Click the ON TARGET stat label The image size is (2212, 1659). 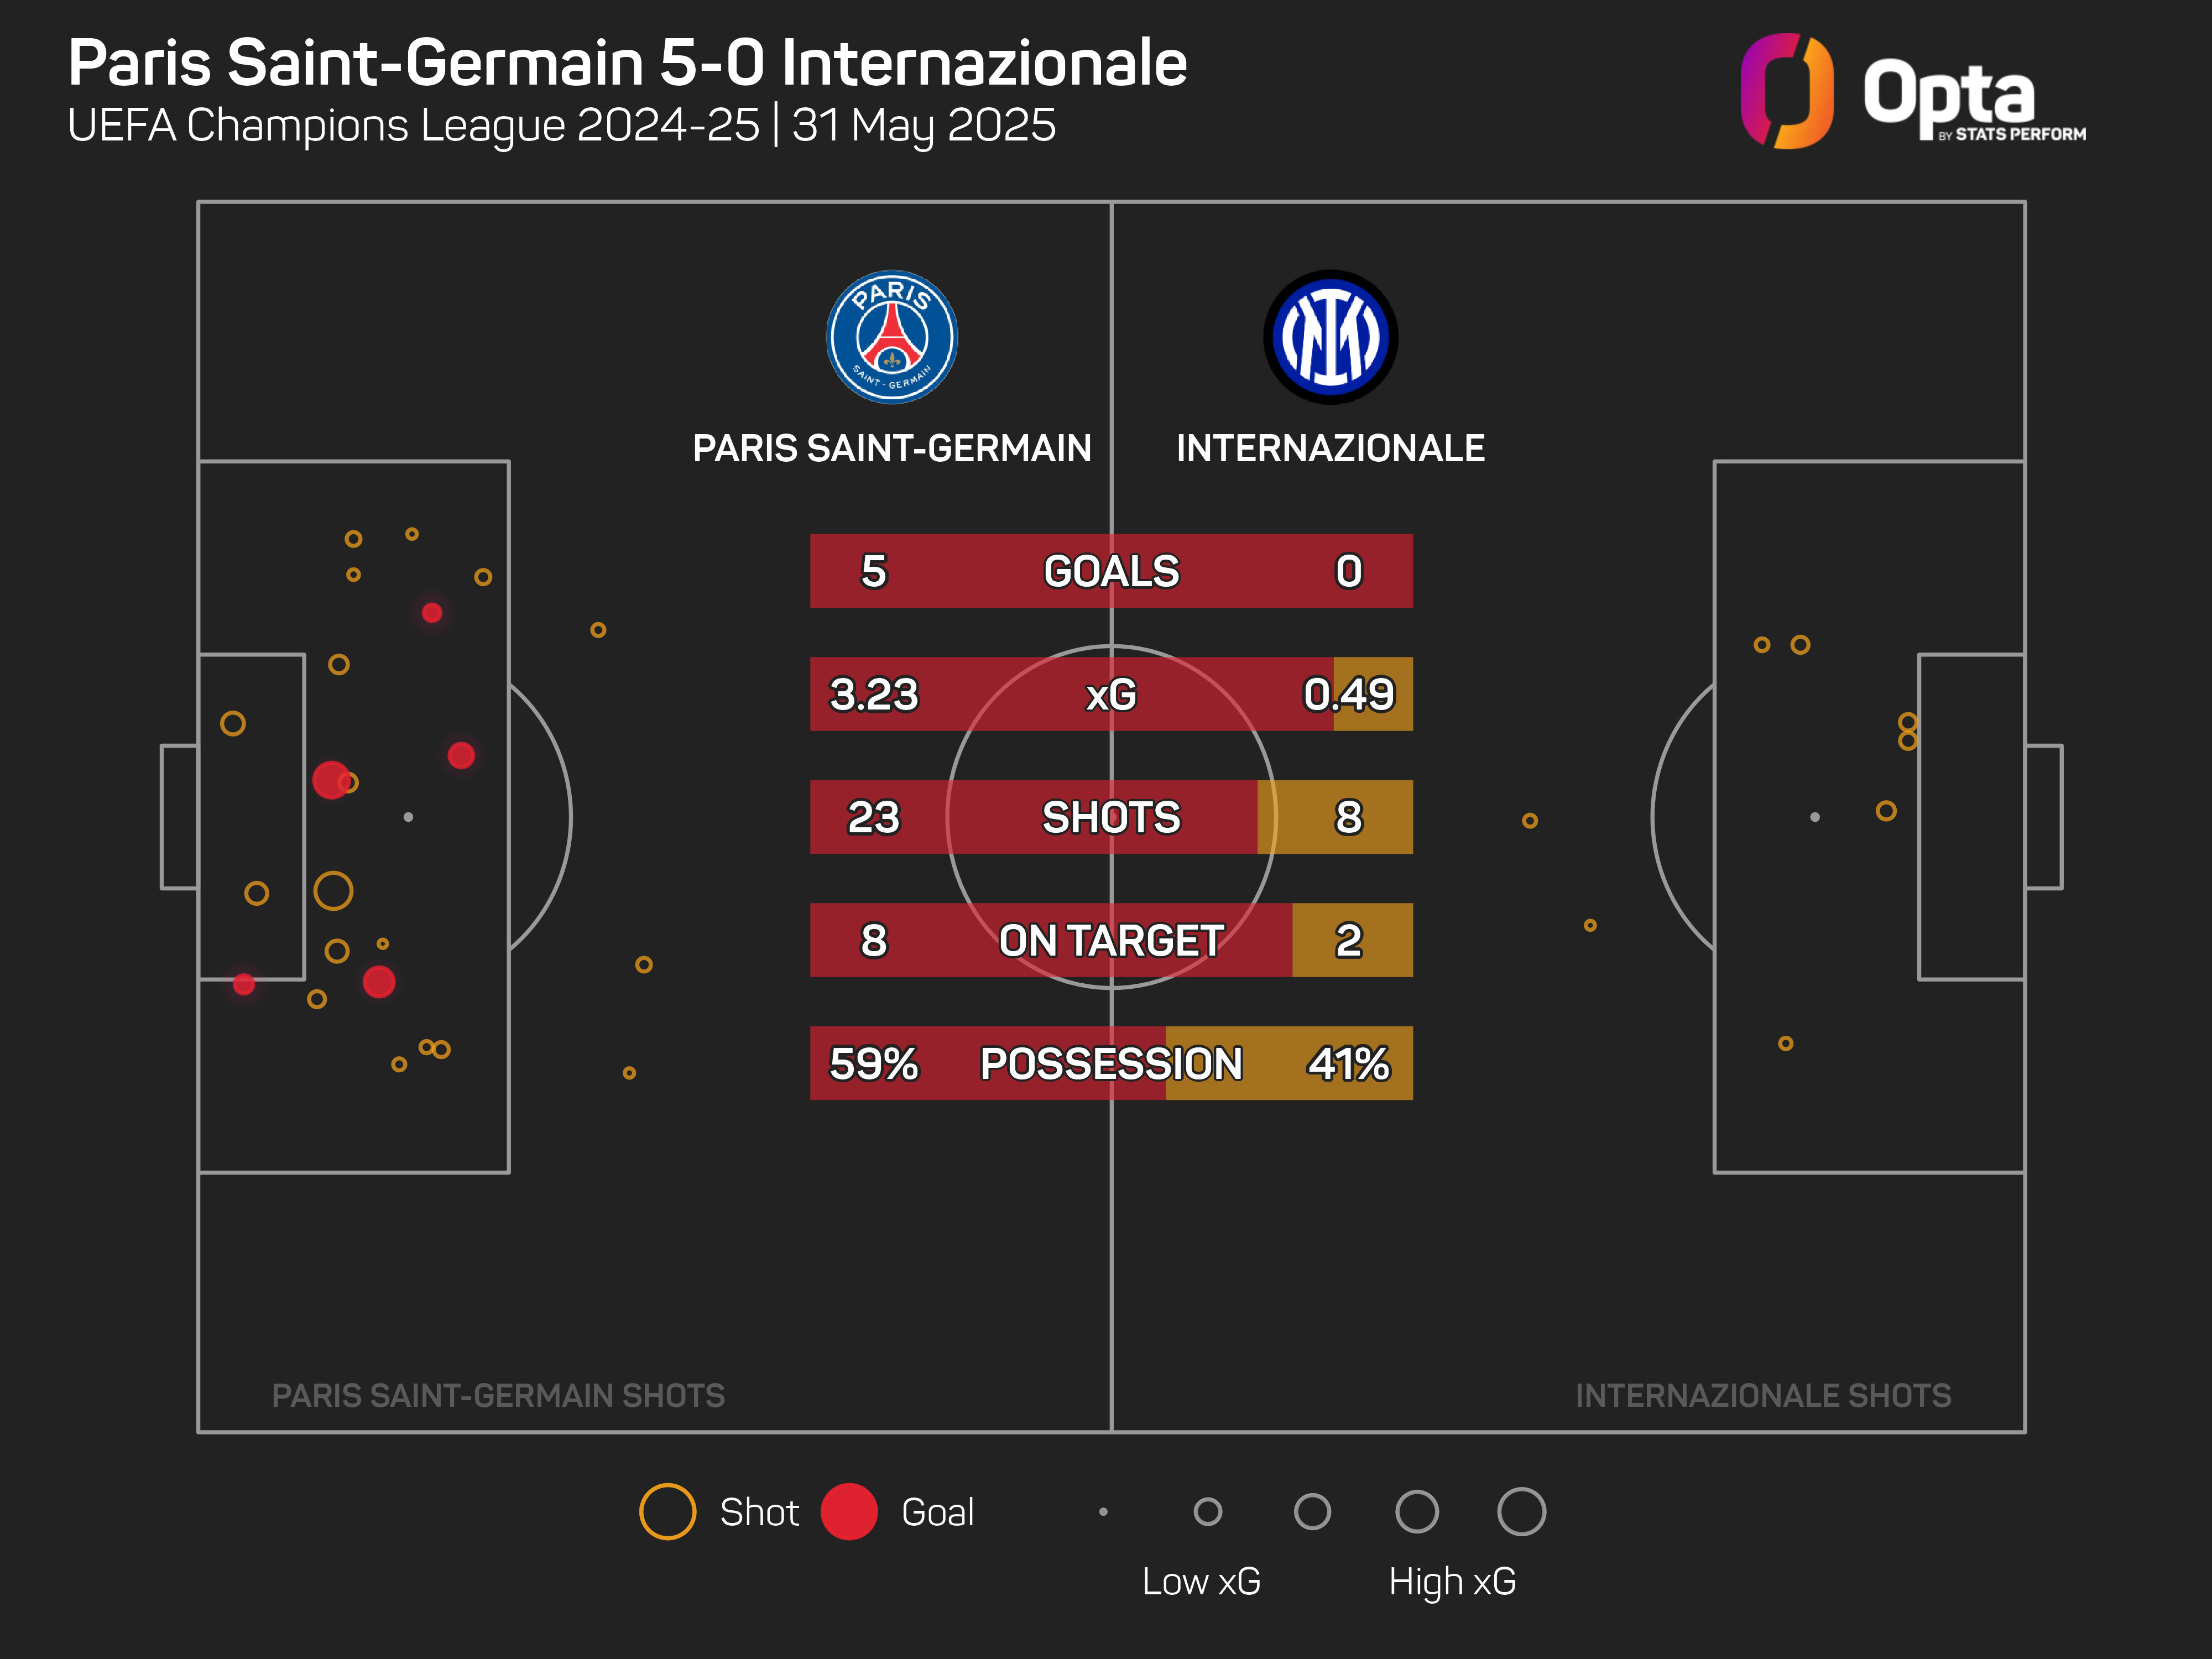coord(1111,940)
